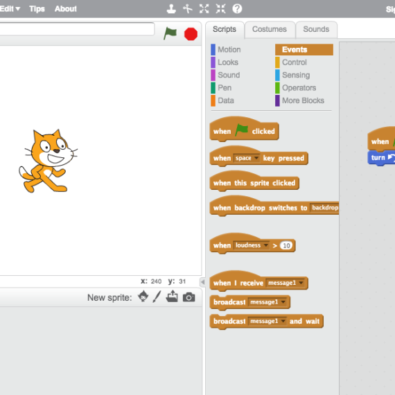Image resolution: width=395 pixels, height=395 pixels.
Task: Upload sprite from file
Action: tap(172, 297)
